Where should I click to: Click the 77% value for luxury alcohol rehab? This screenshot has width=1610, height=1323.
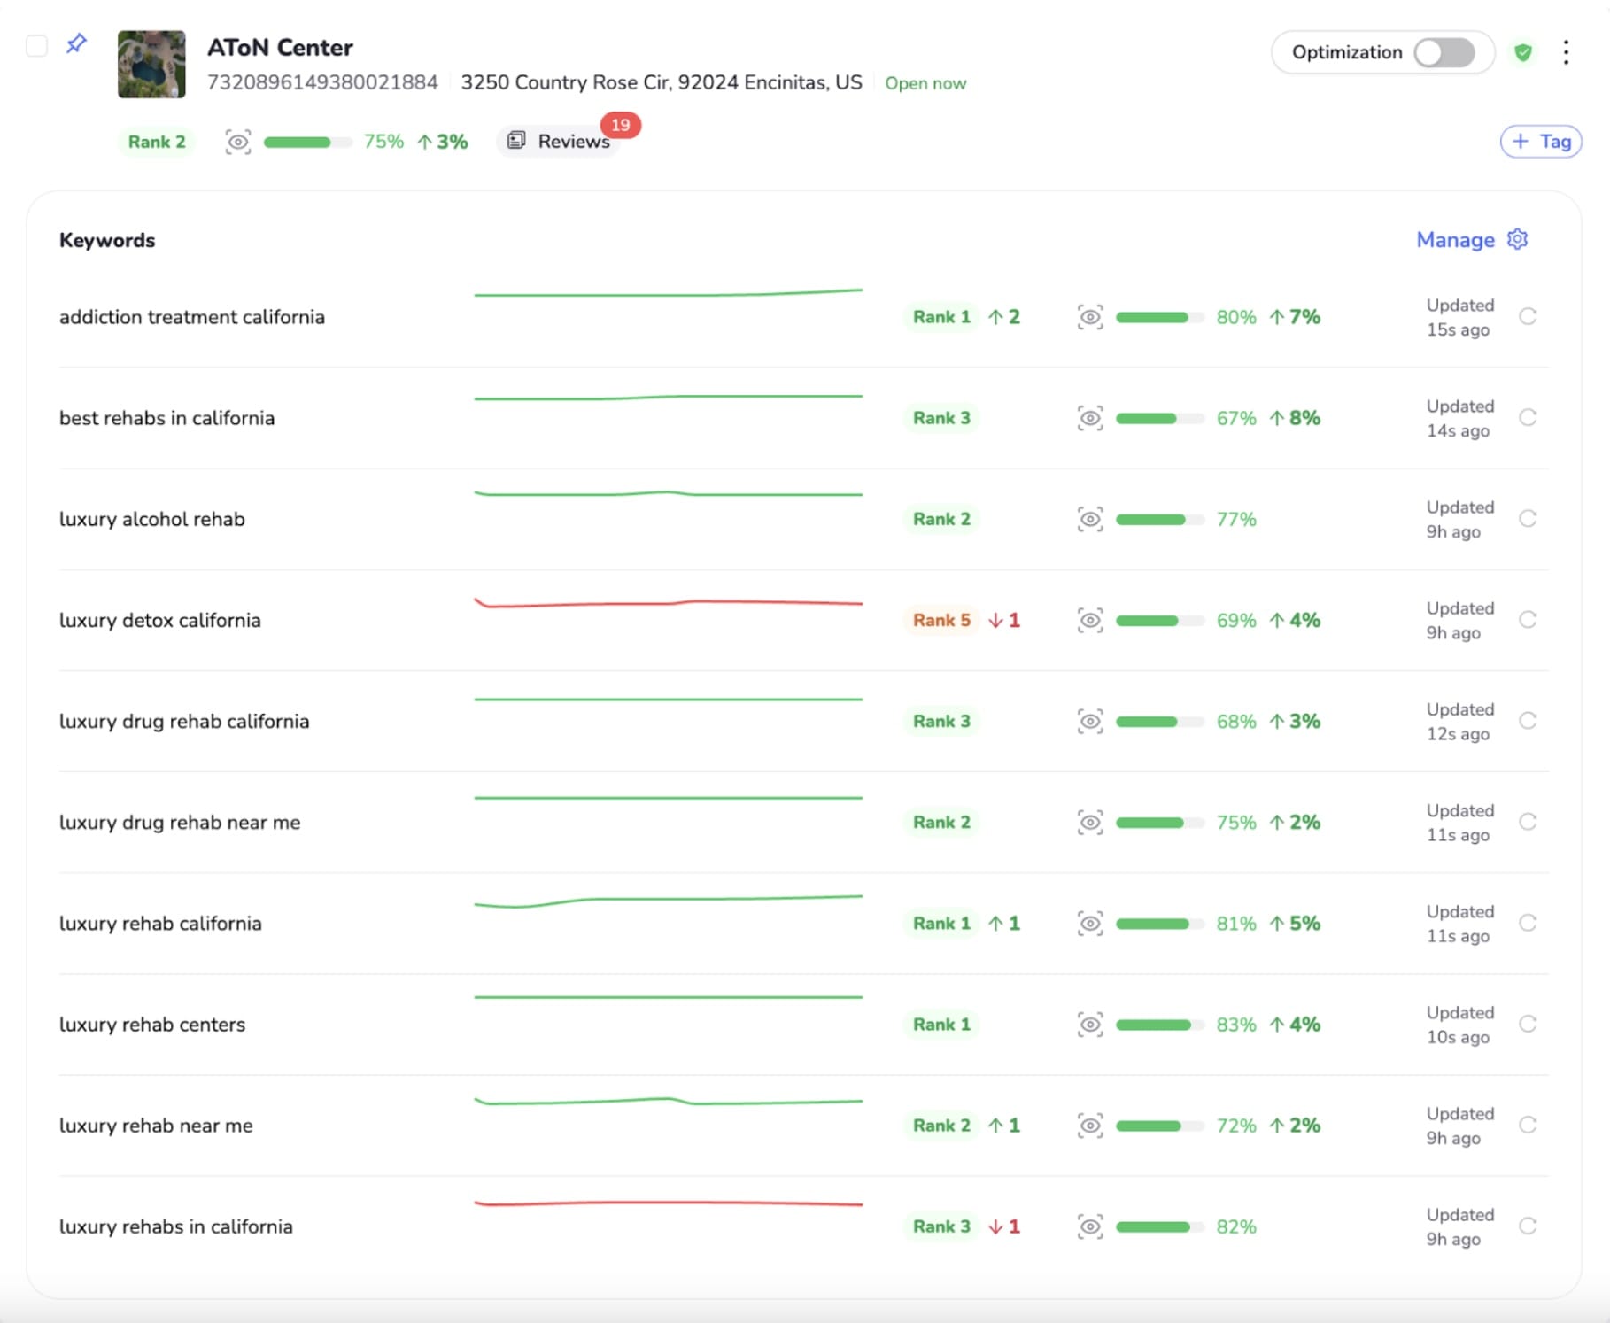pyautogui.click(x=1236, y=519)
